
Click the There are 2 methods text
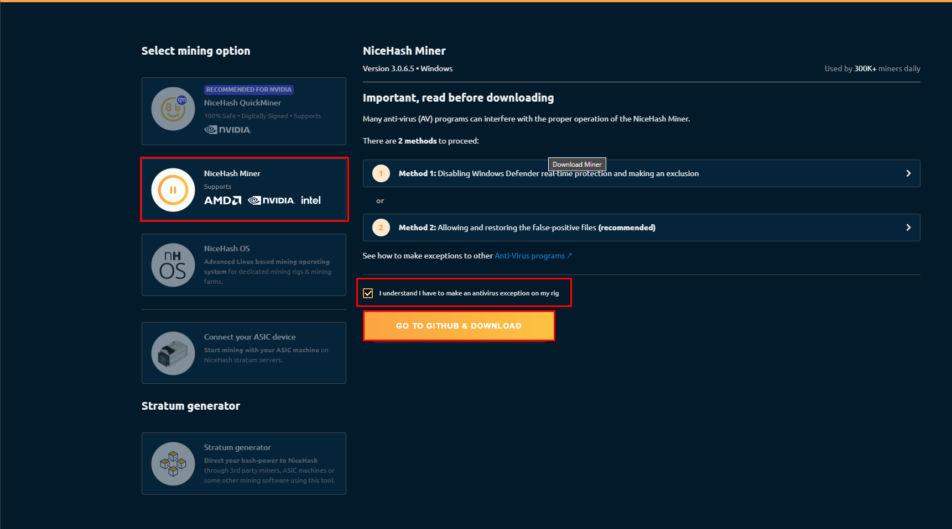coord(421,141)
